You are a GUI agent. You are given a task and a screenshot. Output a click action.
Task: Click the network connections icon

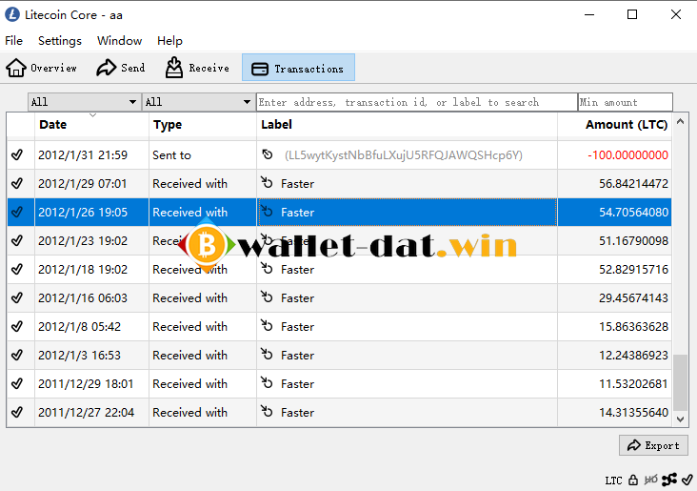click(669, 480)
